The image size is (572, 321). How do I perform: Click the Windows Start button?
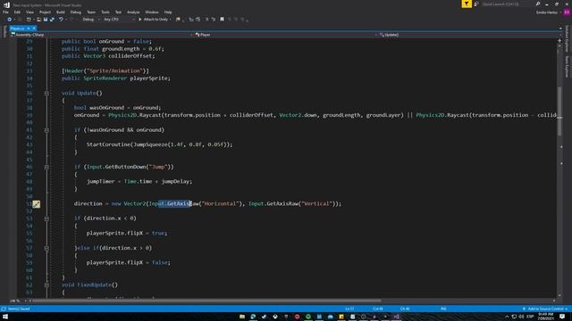coord(5,317)
